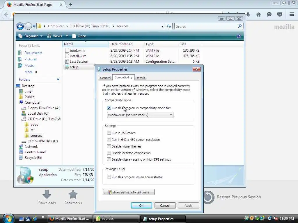Uncheck Run this program in compatibility mode

[x=109, y=108]
